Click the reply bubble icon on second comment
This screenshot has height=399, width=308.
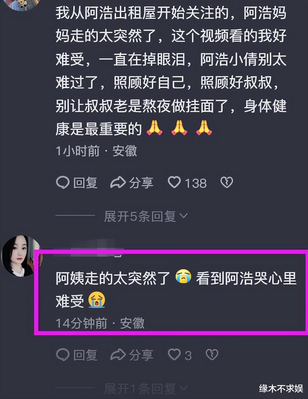pos(63,355)
